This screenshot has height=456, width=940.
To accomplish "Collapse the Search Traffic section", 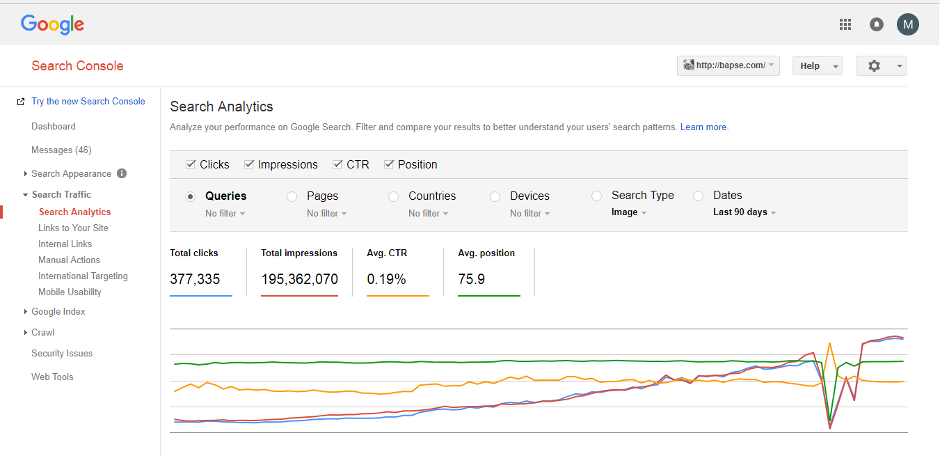I will 26,195.
